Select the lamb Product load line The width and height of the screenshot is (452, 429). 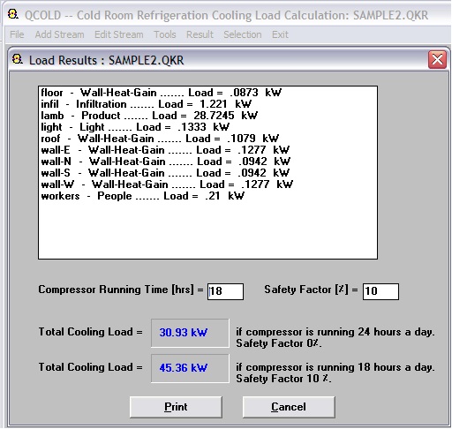click(149, 116)
